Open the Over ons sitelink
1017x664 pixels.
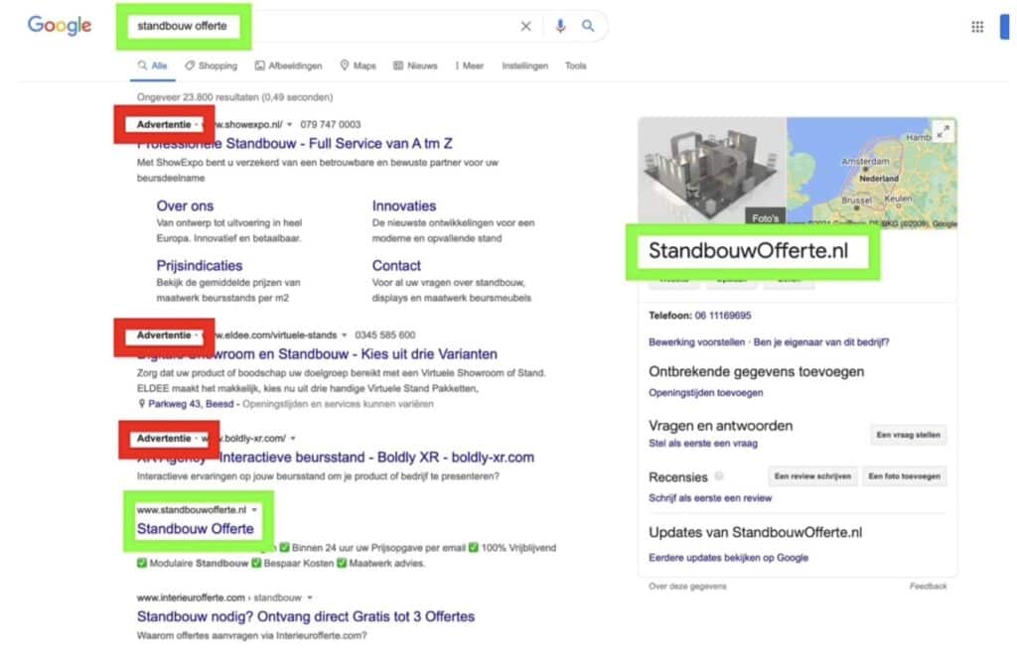pos(185,205)
